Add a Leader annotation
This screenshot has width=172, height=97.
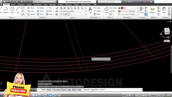coord(97,11)
